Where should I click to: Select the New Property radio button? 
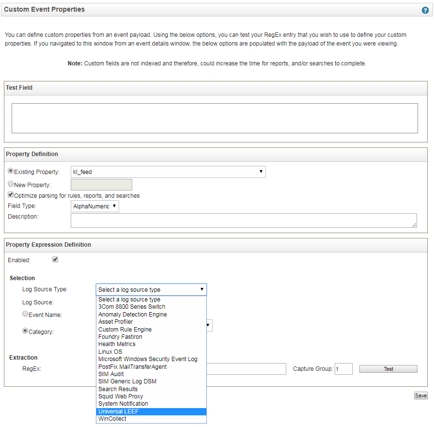10,183
